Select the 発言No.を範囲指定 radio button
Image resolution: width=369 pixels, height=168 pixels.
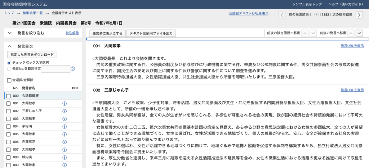[9, 68]
